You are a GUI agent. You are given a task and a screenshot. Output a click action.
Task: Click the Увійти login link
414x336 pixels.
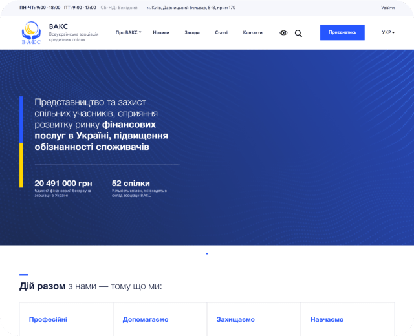(387, 8)
